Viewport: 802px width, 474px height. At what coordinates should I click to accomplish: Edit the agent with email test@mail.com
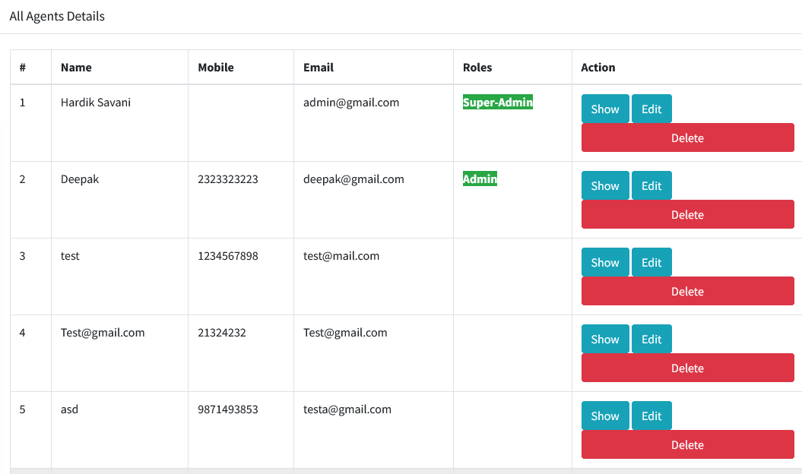(651, 262)
